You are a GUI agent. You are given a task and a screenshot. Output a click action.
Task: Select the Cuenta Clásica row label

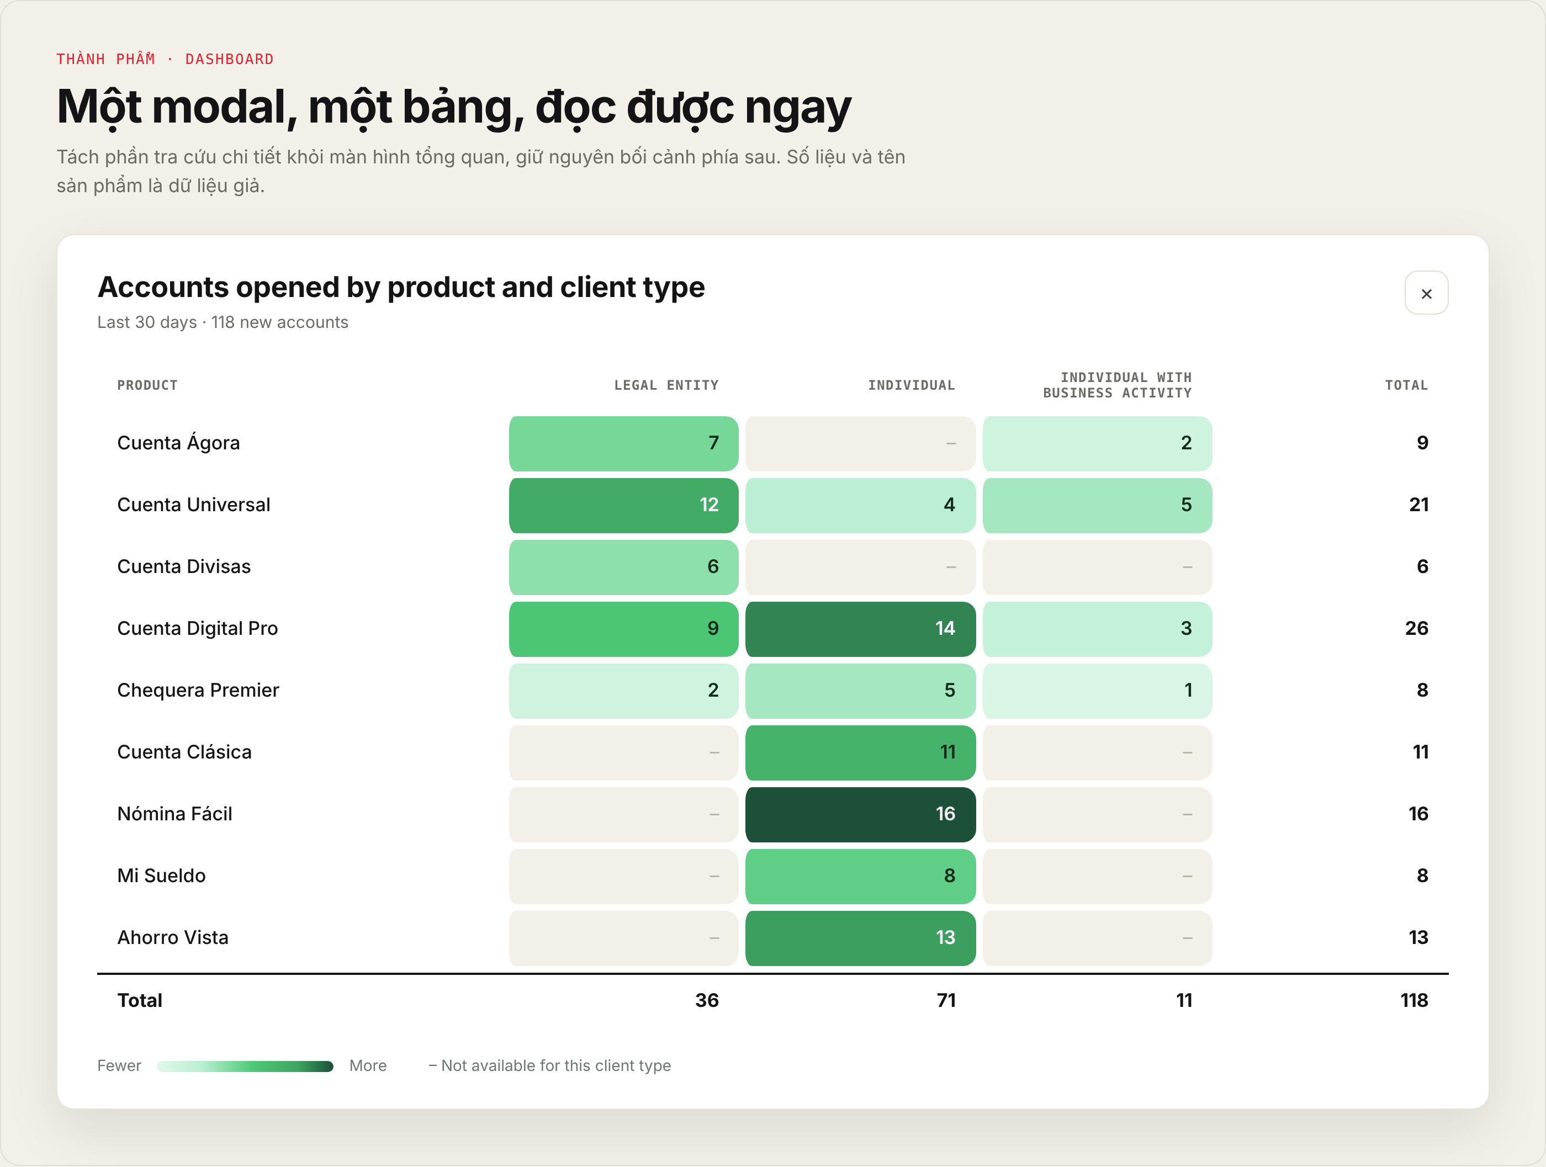tap(184, 752)
